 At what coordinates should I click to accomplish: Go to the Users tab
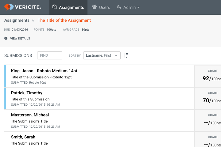(104, 7)
